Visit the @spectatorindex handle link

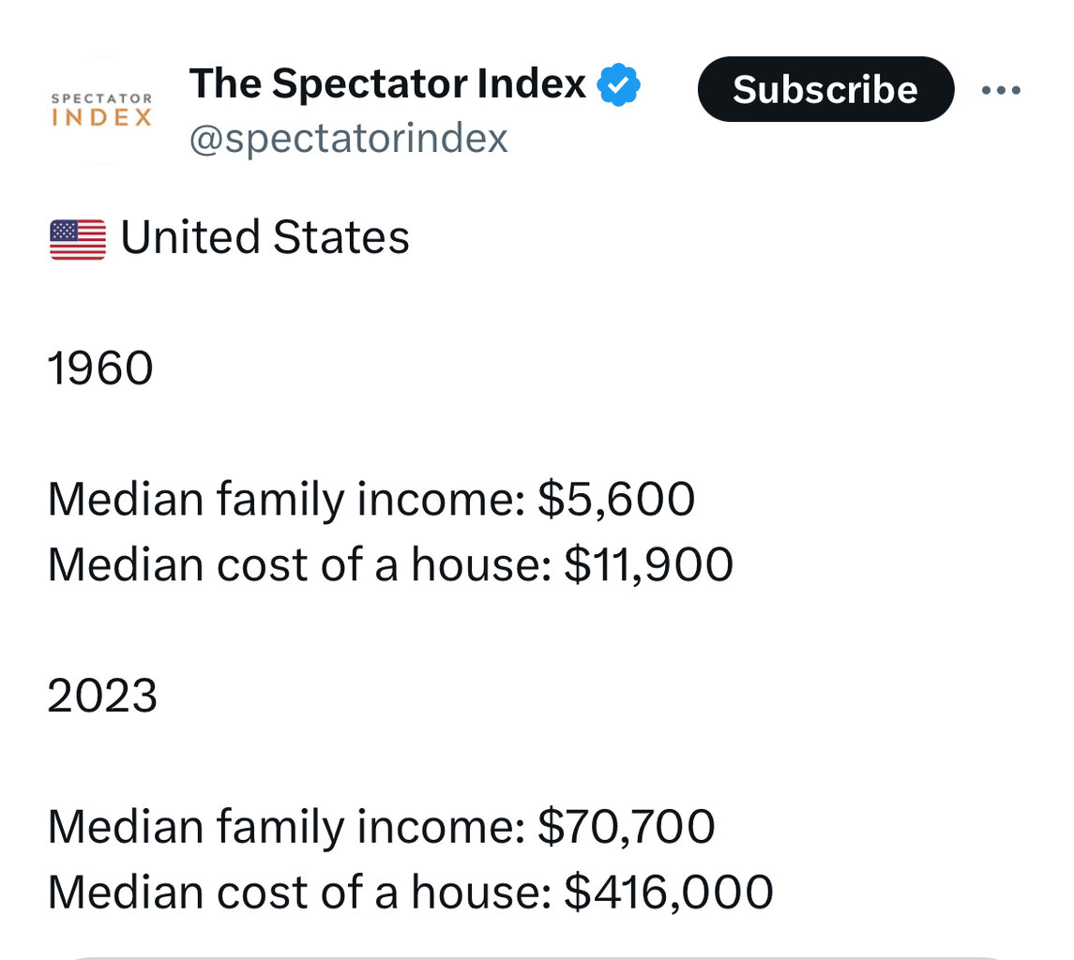(x=348, y=139)
